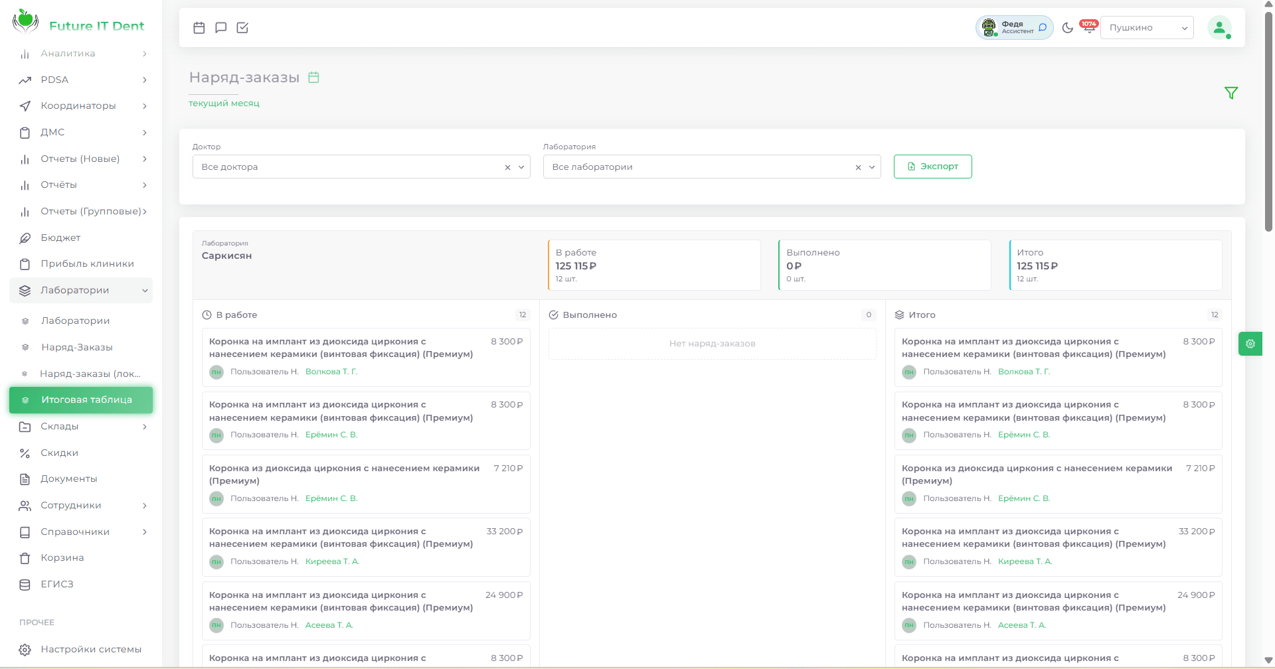Click the Скидки percent icon
The height and width of the screenshot is (669, 1275).
coord(25,453)
